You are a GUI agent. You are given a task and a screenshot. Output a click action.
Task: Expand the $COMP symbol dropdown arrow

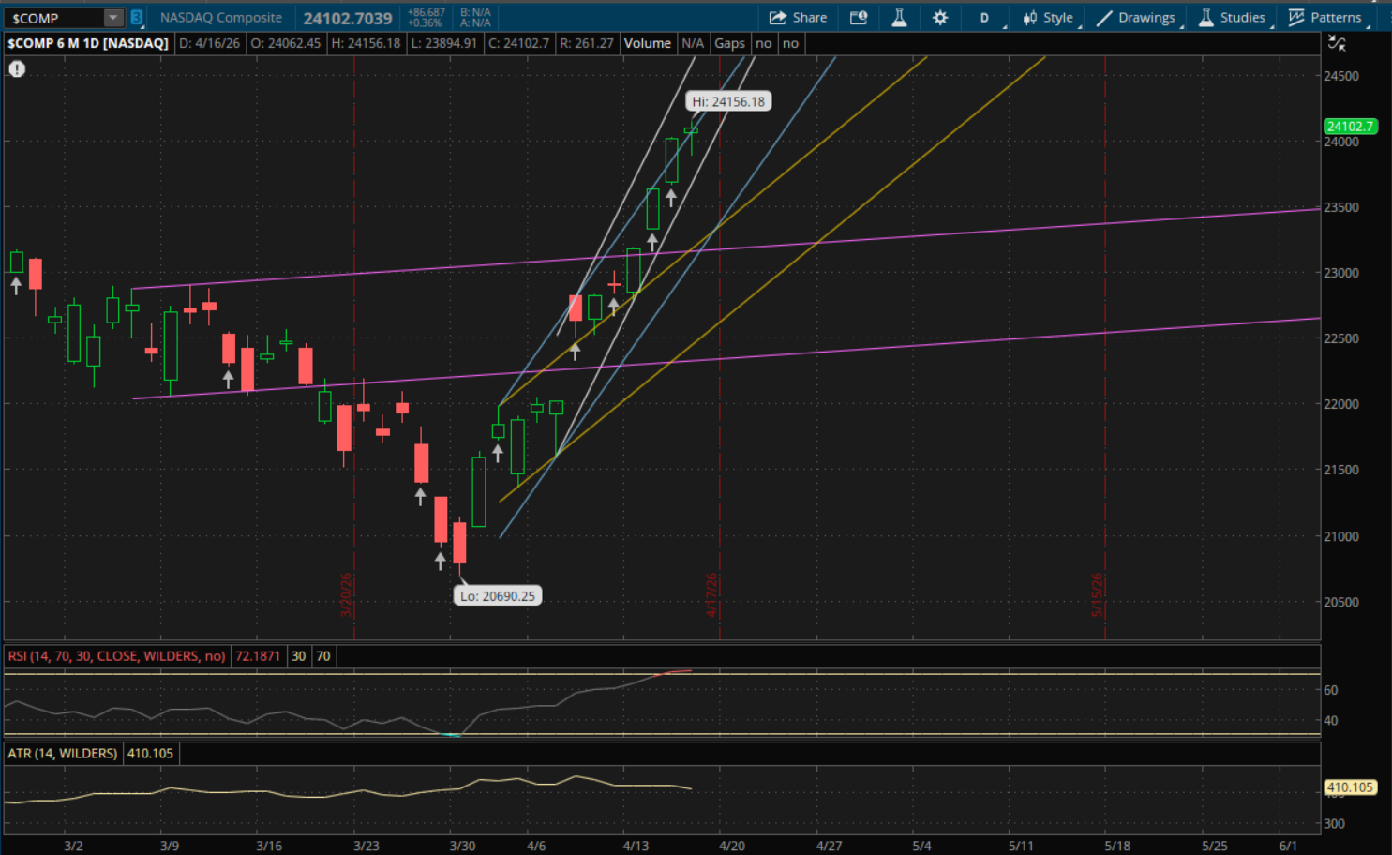[112, 18]
